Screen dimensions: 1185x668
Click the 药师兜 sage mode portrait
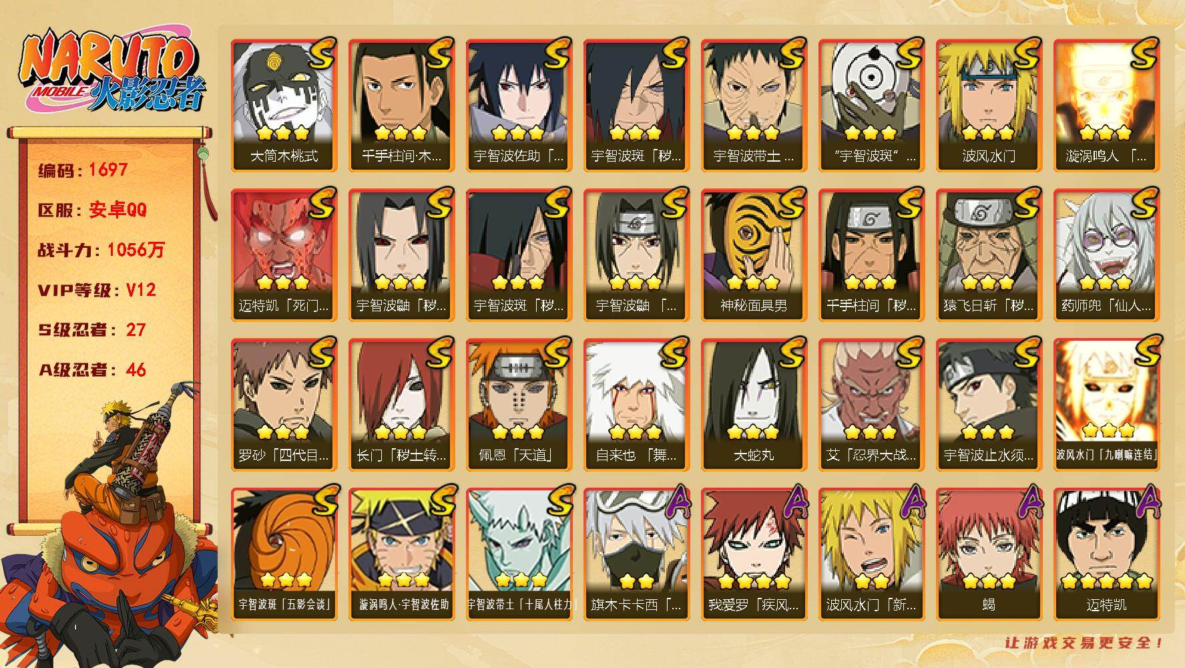coord(1106,255)
